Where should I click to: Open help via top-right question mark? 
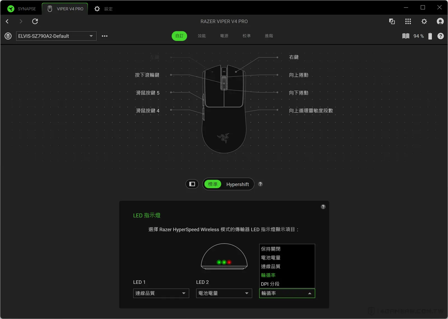coord(440,36)
